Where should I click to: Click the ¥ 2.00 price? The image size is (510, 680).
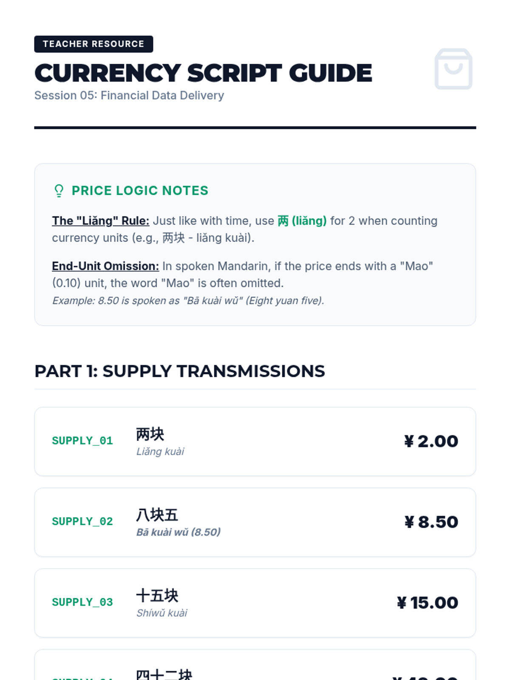coord(431,441)
